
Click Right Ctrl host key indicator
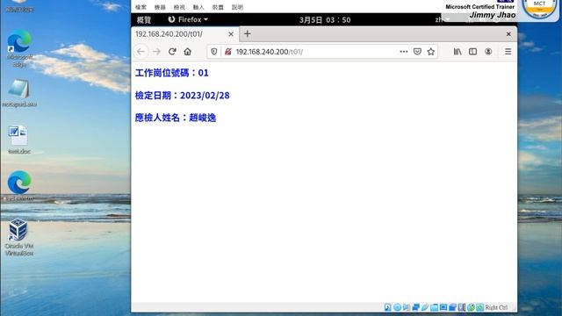click(x=496, y=307)
